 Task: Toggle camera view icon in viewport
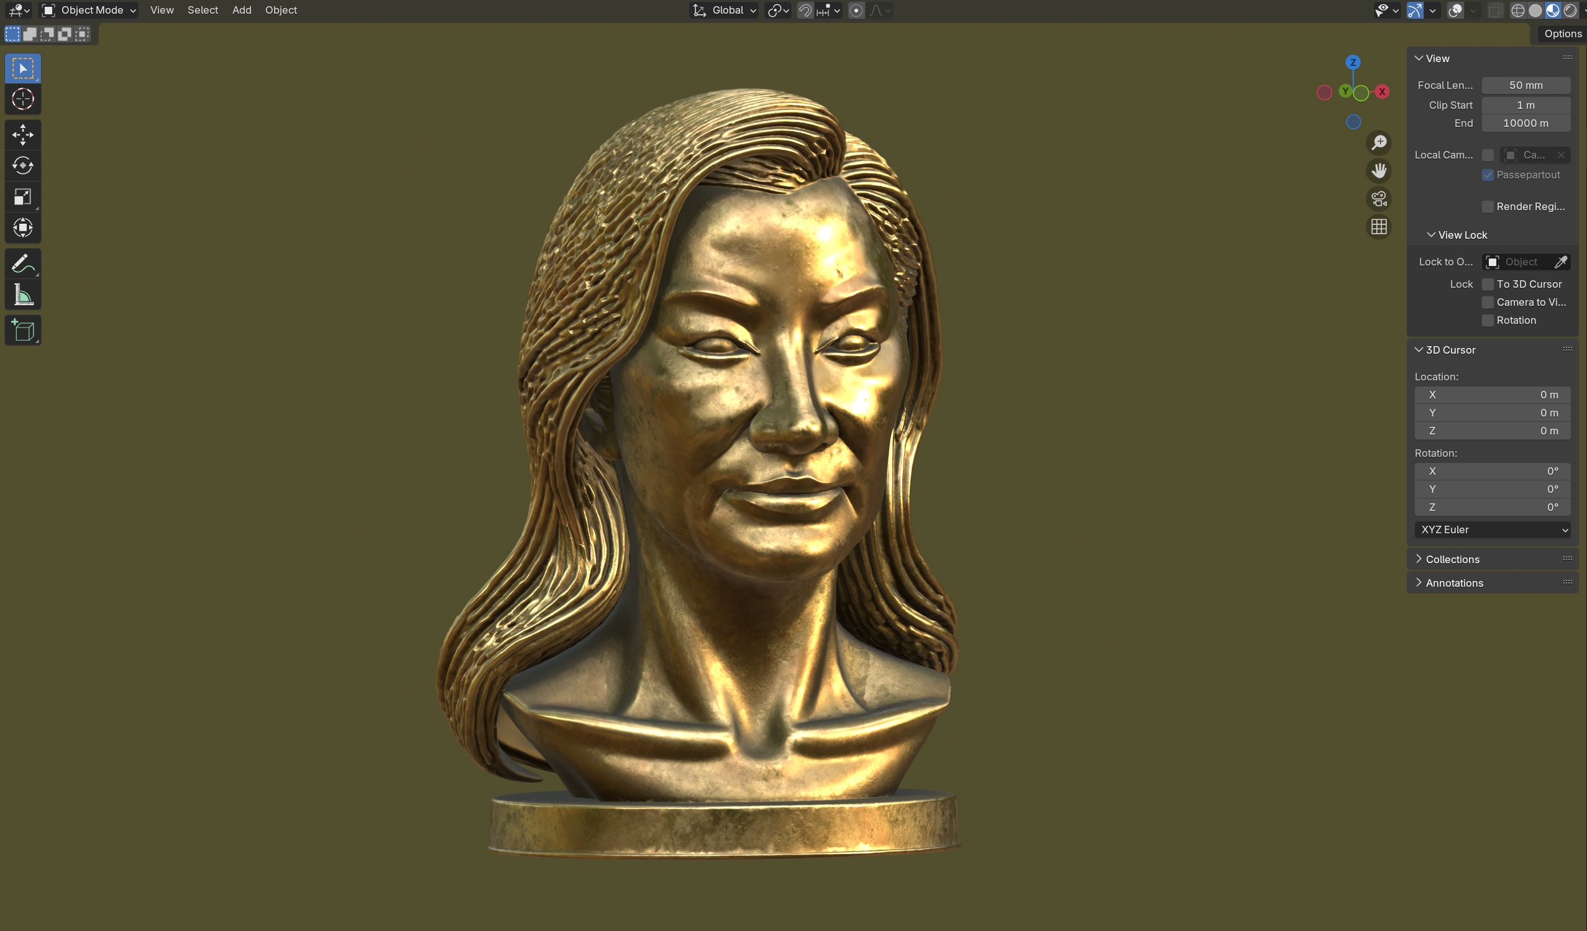(1379, 198)
